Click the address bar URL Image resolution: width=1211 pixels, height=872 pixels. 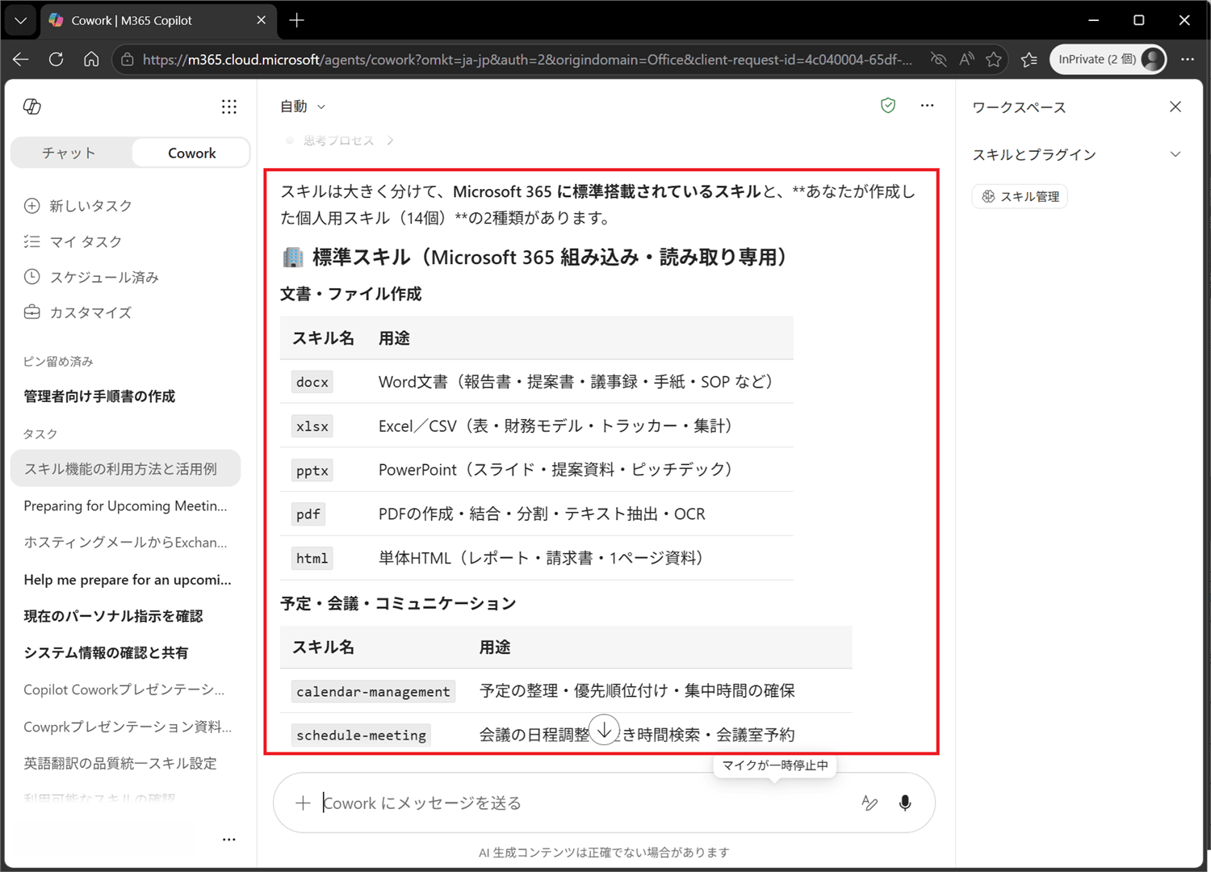pyautogui.click(x=527, y=60)
